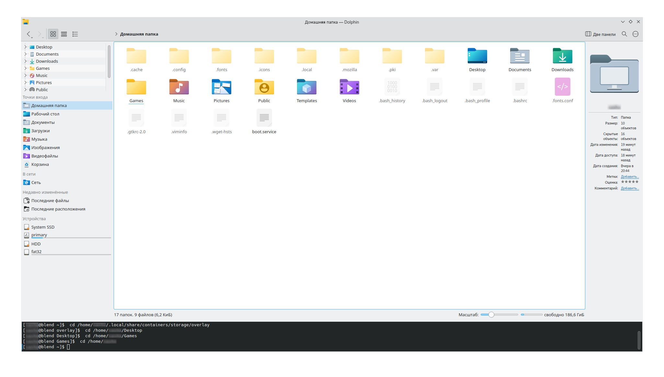
Task: Open the Templates folder
Action: [306, 87]
